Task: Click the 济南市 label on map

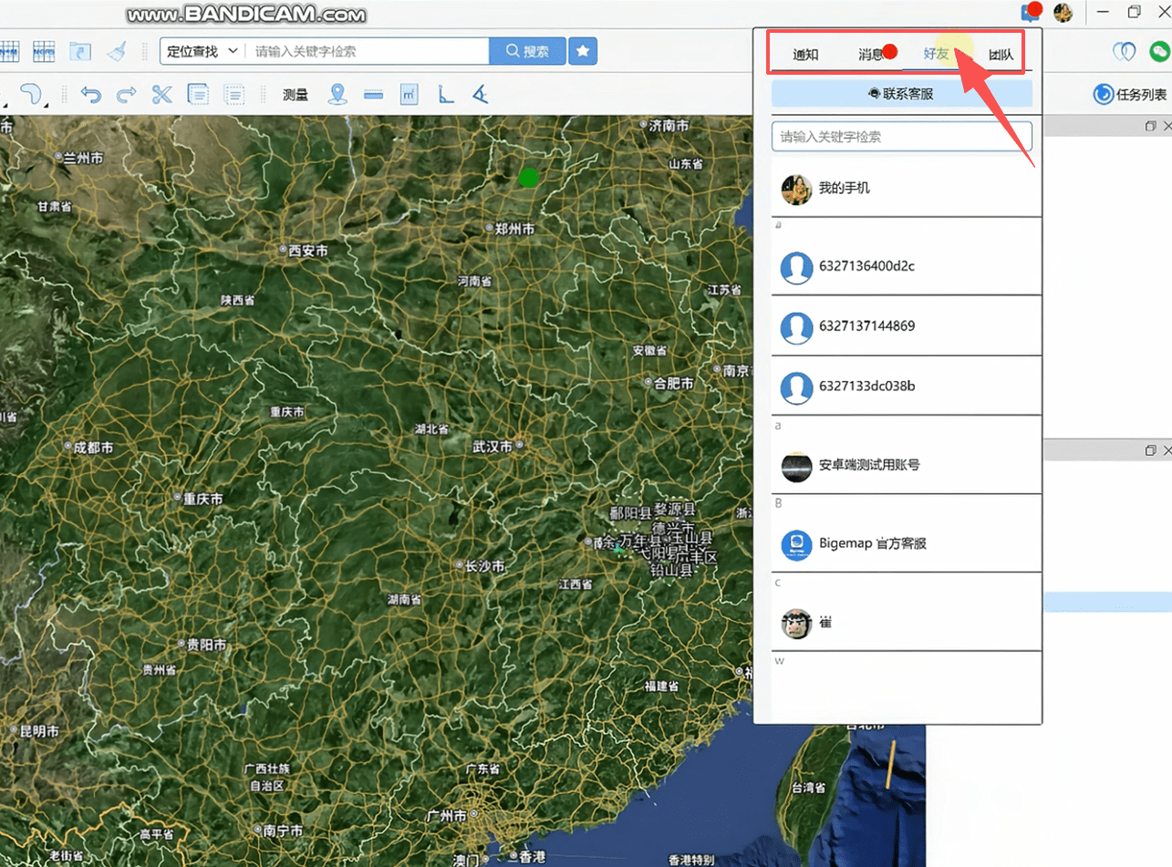Action: click(x=668, y=125)
